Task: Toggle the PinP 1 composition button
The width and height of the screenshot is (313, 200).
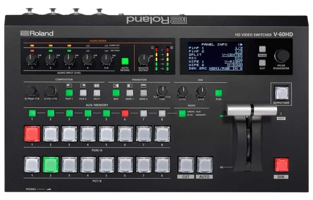Action: [69, 92]
